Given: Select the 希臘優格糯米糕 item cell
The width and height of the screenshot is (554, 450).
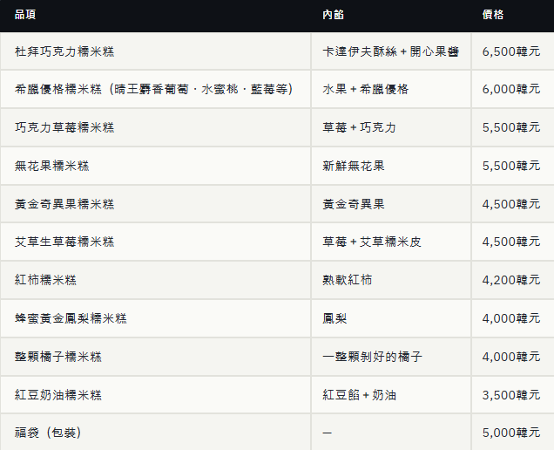Looking at the screenshot, I should (x=155, y=89).
